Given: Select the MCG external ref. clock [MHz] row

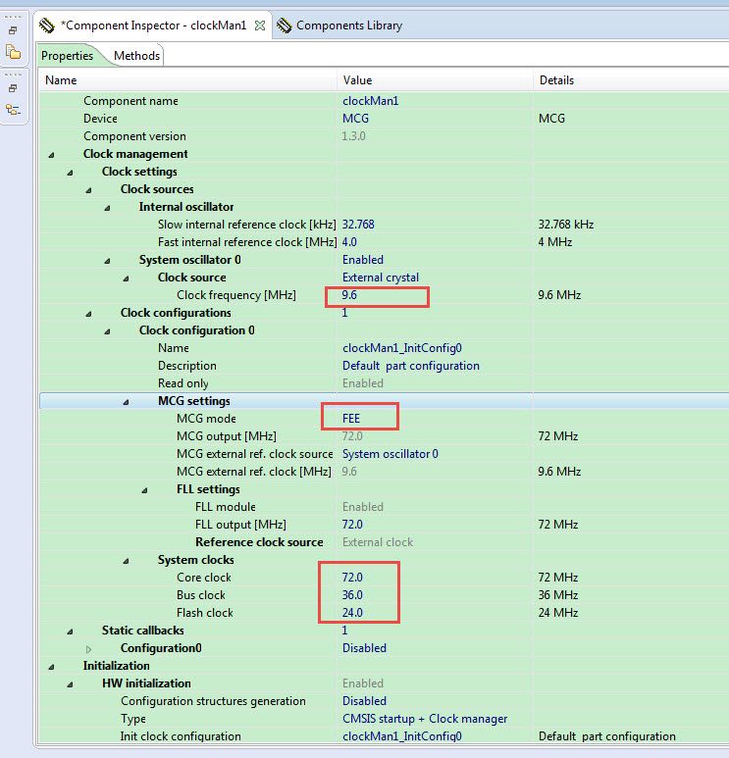Looking at the screenshot, I should pos(384,472).
